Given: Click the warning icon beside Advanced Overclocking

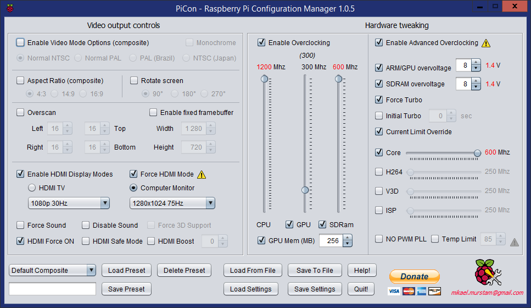Looking at the screenshot, I should pyautogui.click(x=486, y=43).
